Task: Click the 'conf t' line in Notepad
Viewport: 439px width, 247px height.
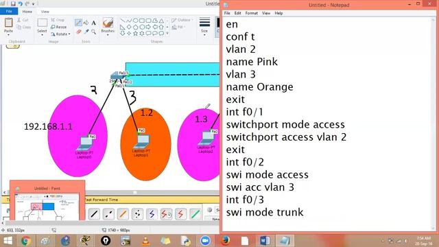Action: (240, 36)
